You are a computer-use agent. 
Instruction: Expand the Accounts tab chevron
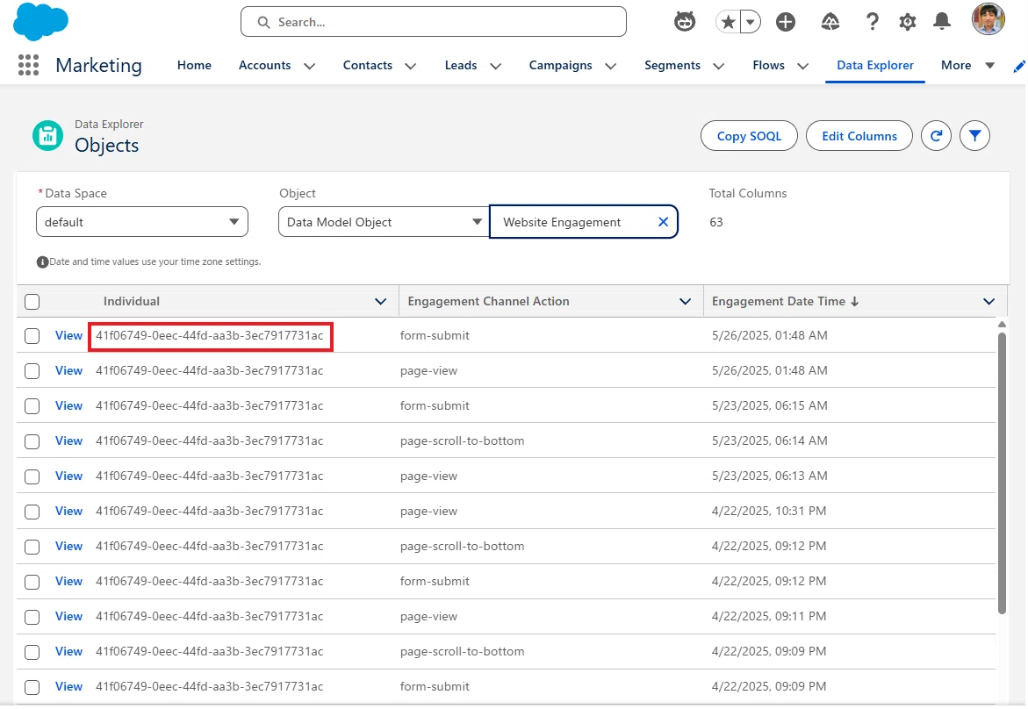[x=309, y=66]
